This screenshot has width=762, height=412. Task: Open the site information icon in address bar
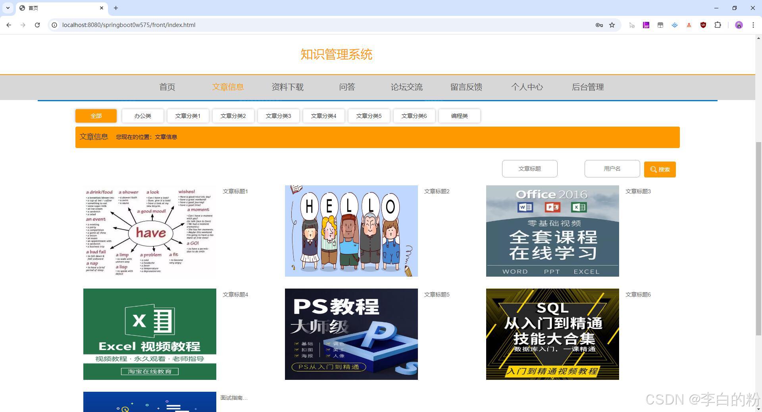[x=54, y=25]
